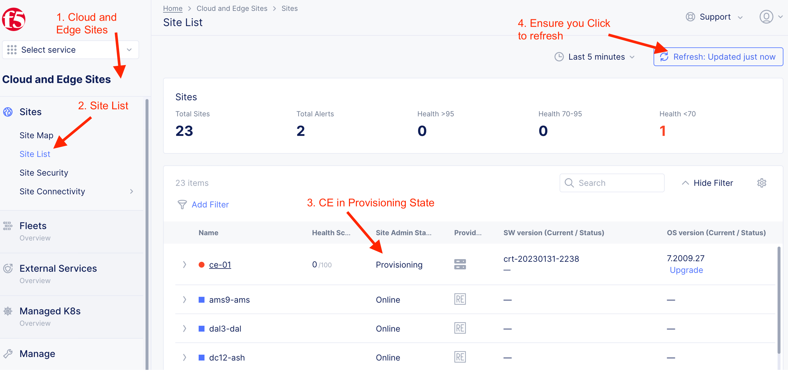Hide Filter toggle in table header
The image size is (788, 373).
pyautogui.click(x=707, y=183)
